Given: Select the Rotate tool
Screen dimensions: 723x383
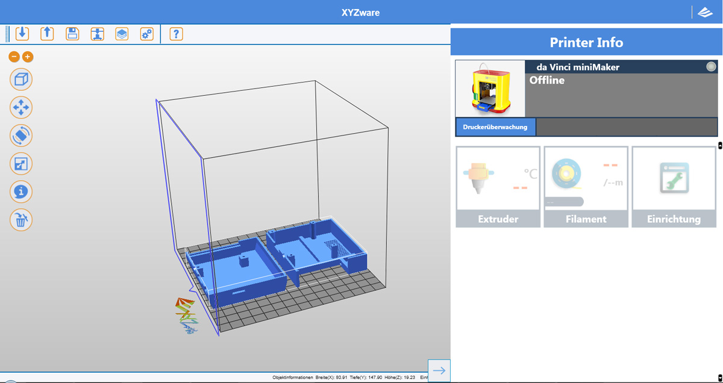Looking at the screenshot, I should [x=21, y=135].
